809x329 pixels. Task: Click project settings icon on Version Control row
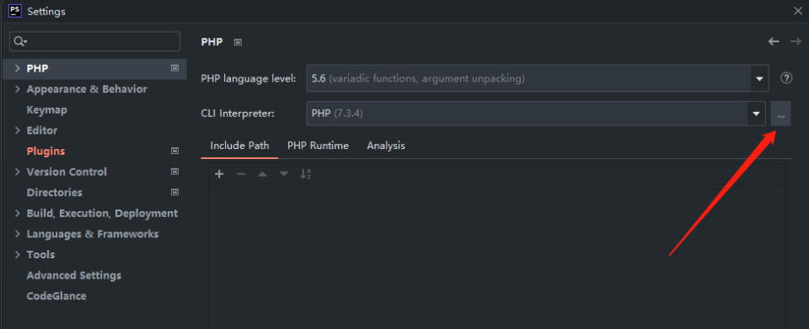point(175,172)
